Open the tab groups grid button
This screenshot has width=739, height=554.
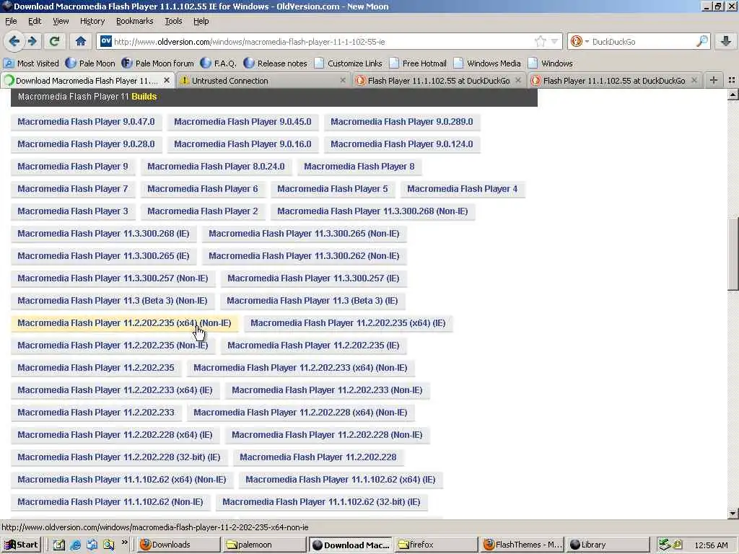[x=731, y=81]
